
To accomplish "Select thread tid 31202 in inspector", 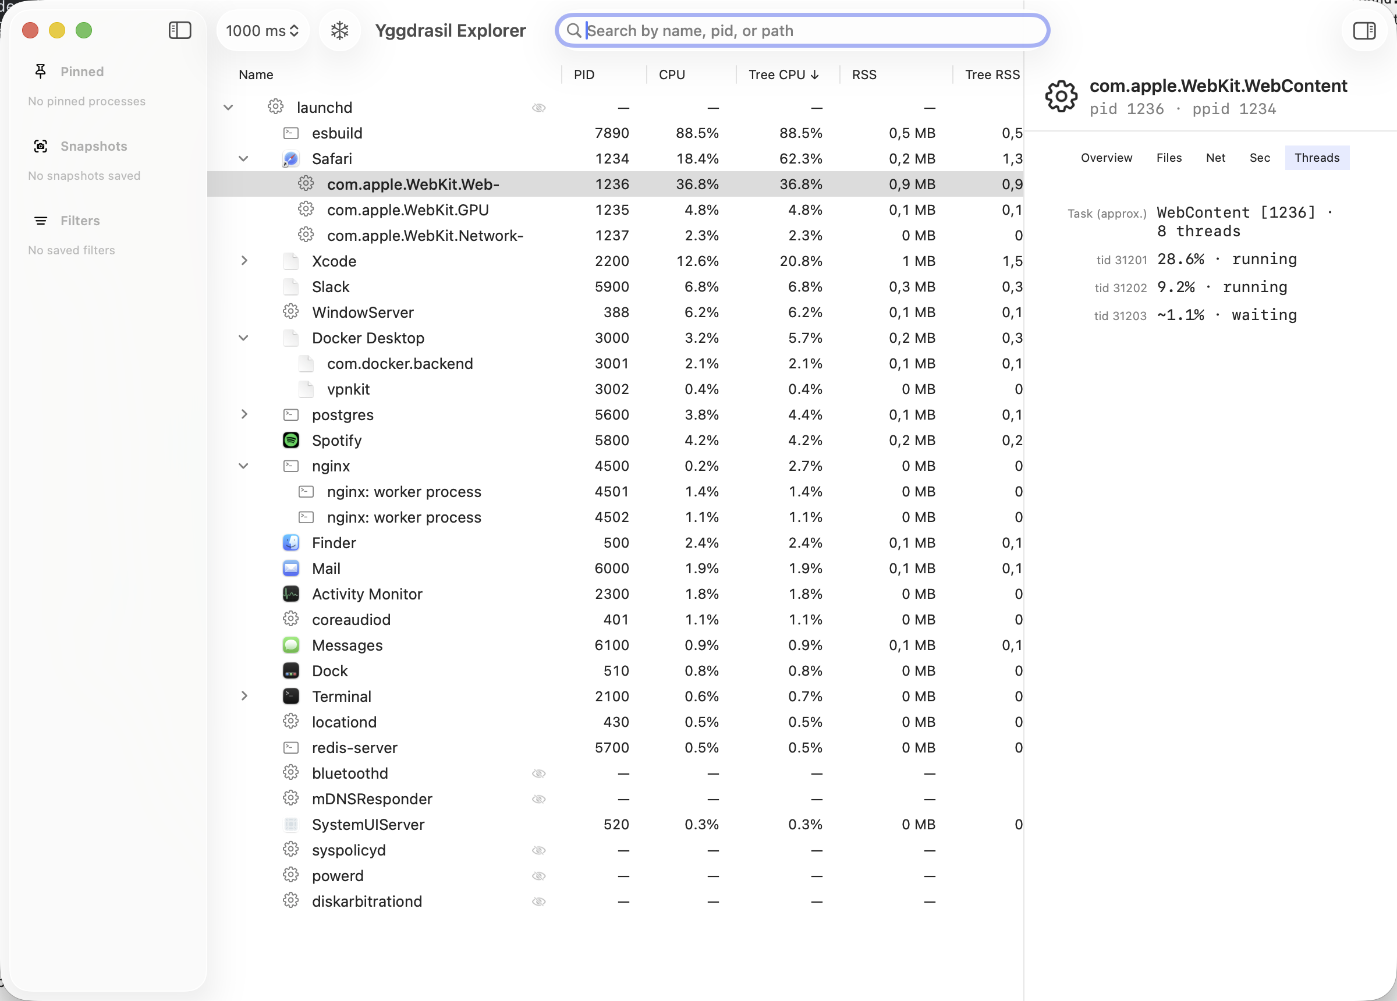I will coord(1191,287).
